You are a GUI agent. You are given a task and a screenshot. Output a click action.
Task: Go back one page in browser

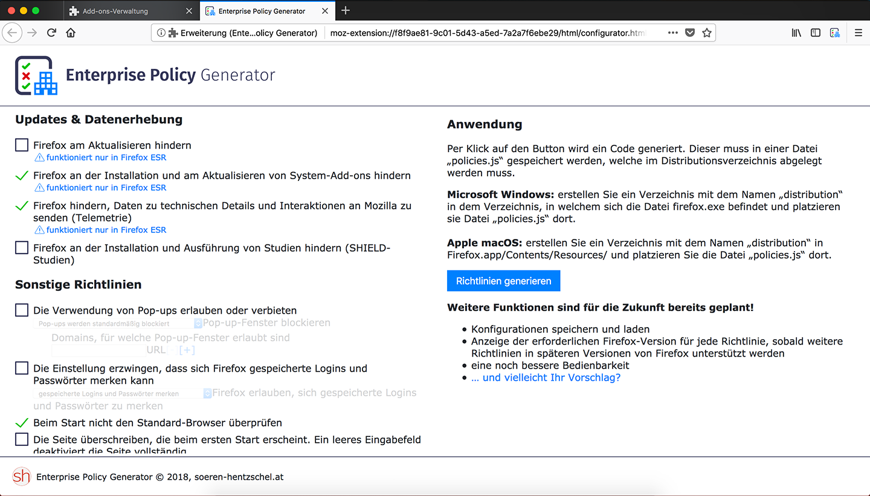pos(13,33)
